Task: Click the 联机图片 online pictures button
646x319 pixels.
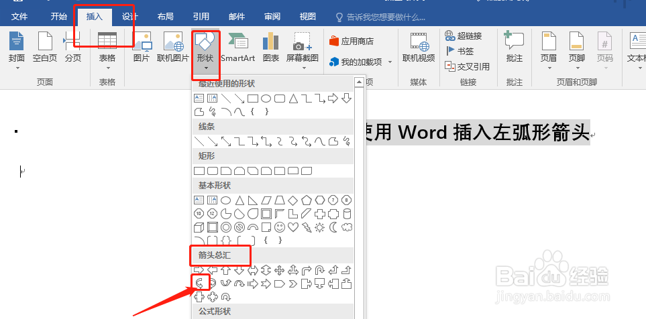Action: click(173, 48)
